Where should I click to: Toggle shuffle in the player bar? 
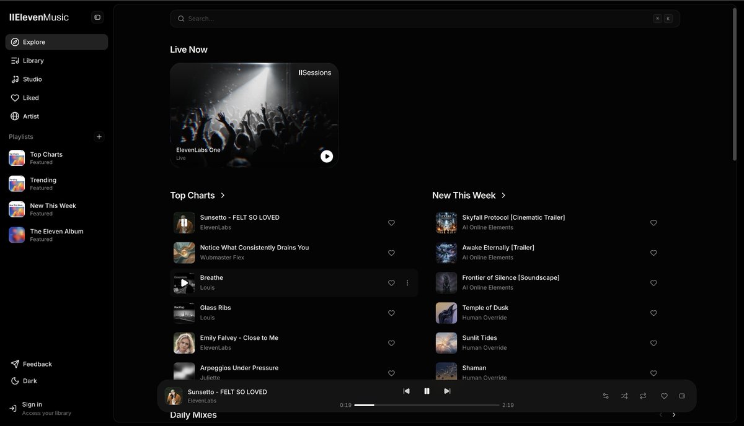click(624, 396)
